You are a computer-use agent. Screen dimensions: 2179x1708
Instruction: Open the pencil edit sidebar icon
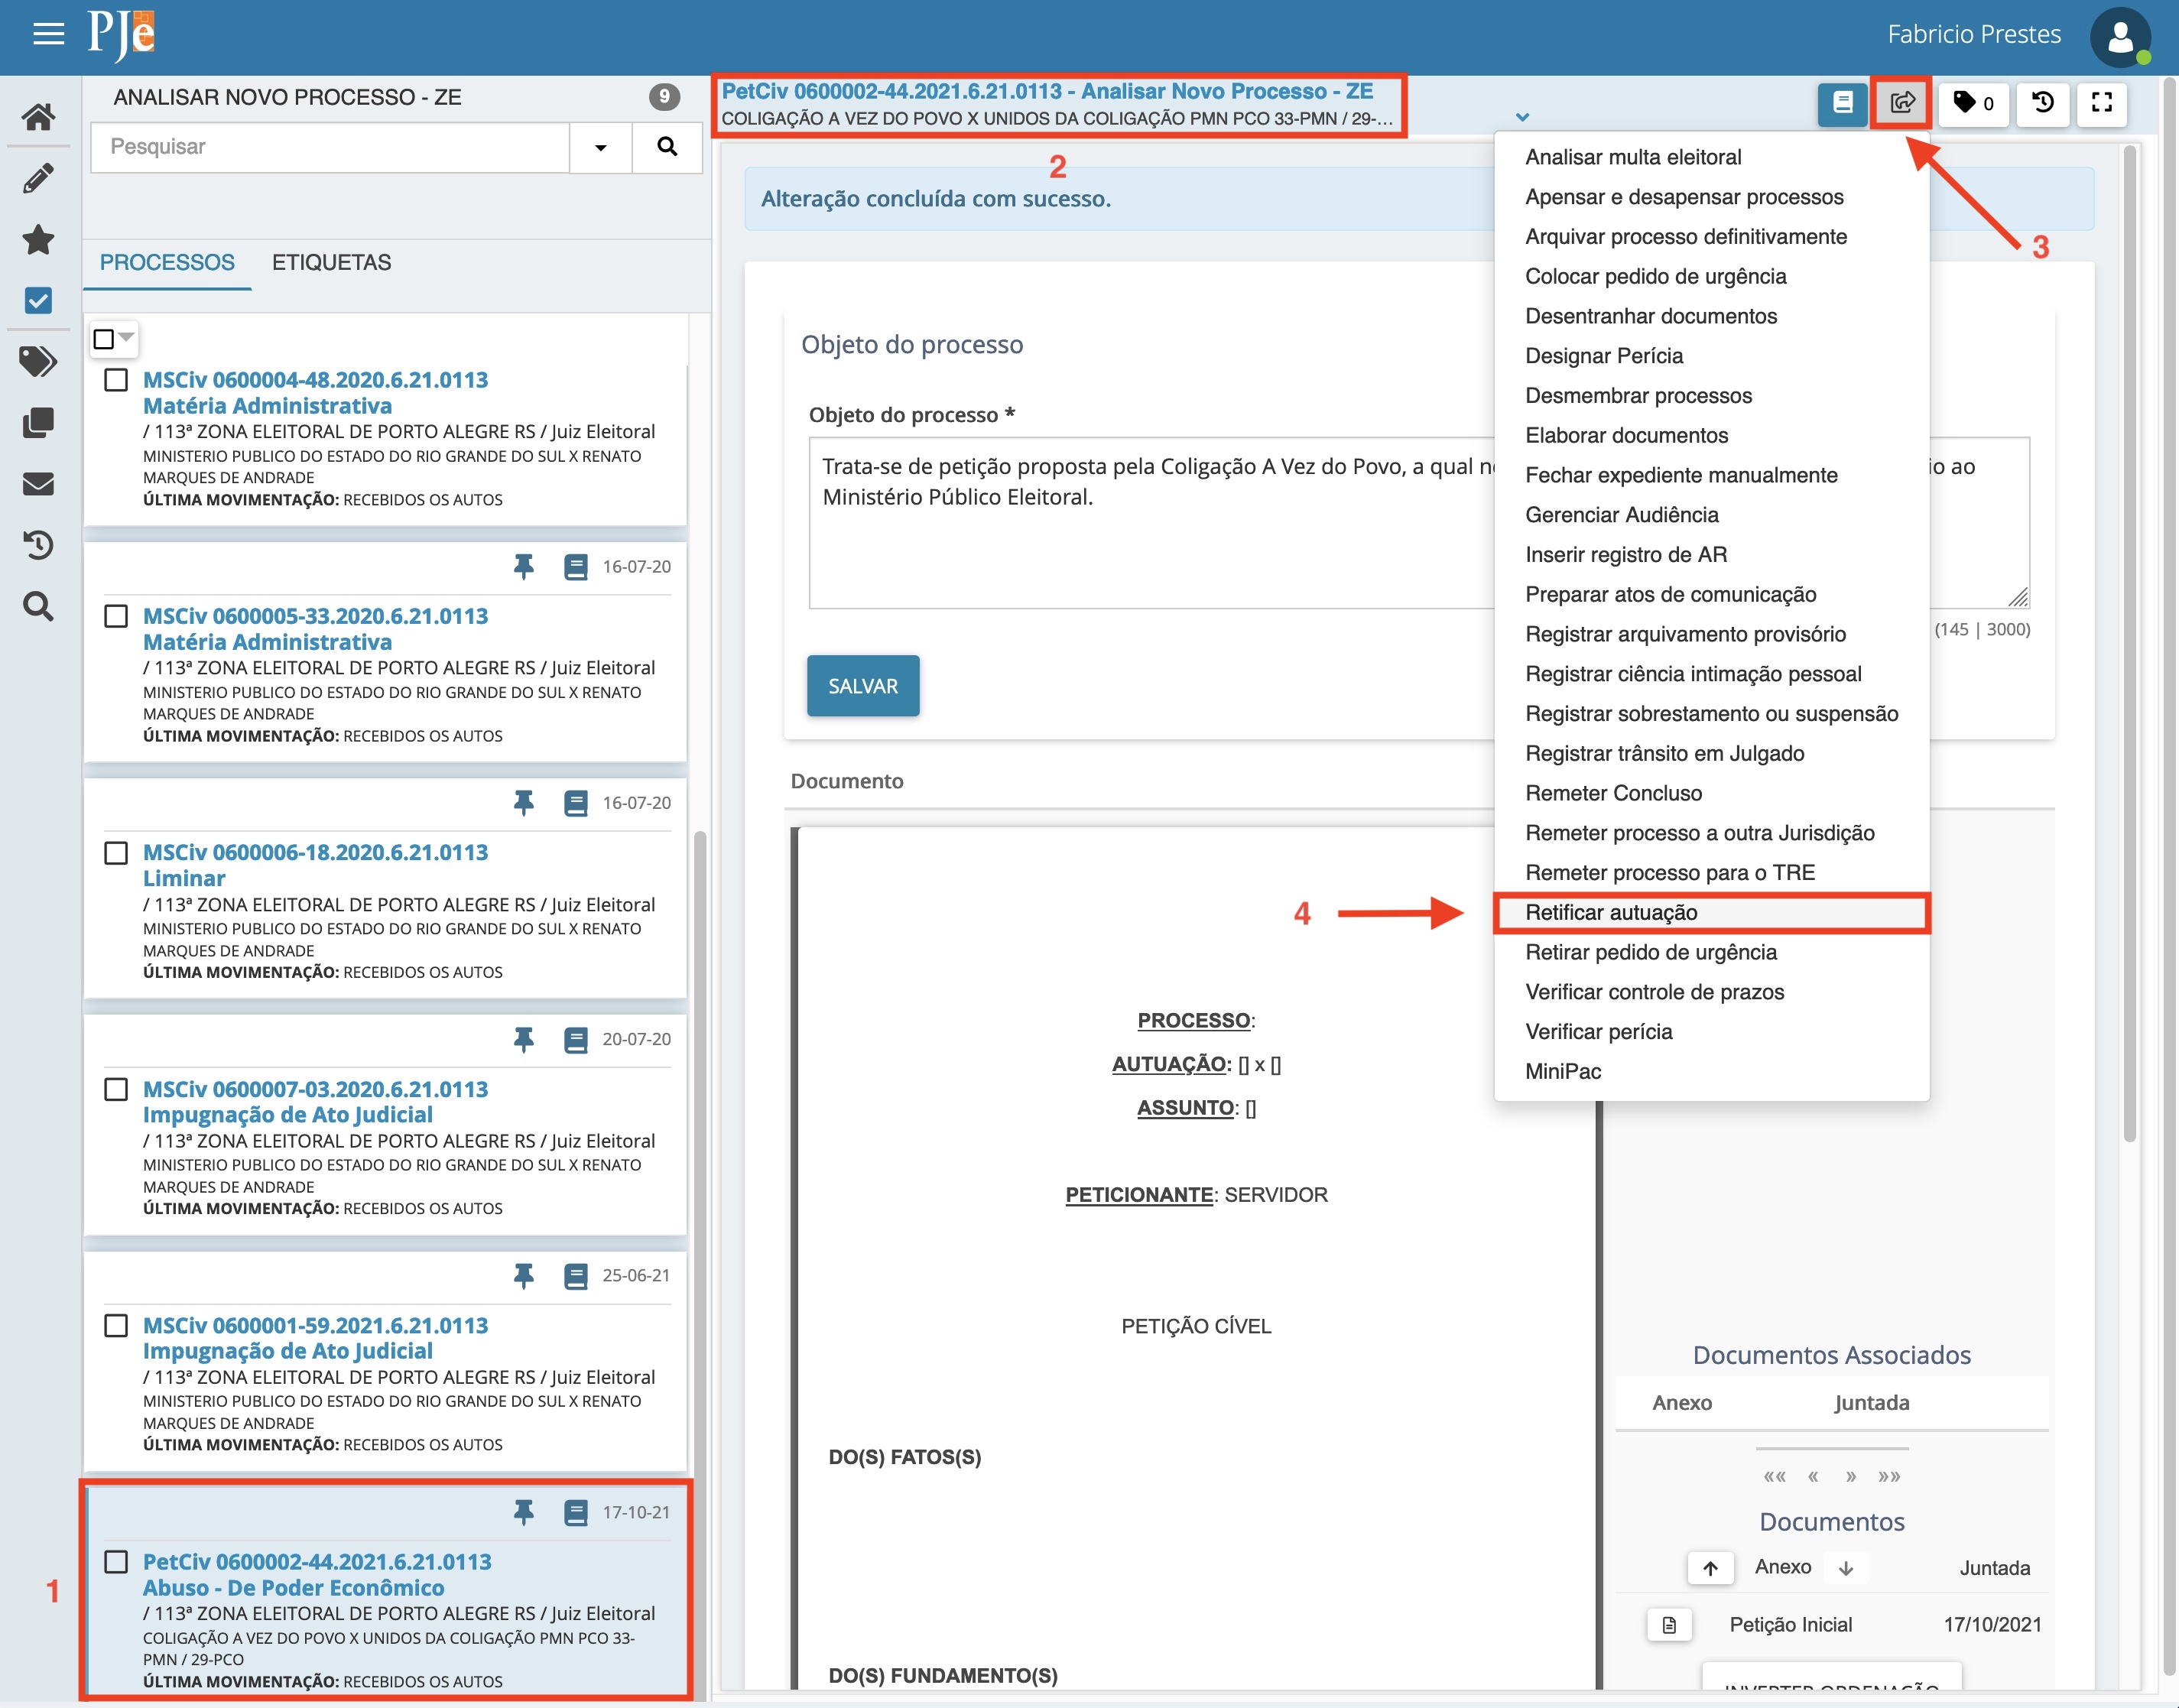click(x=38, y=179)
